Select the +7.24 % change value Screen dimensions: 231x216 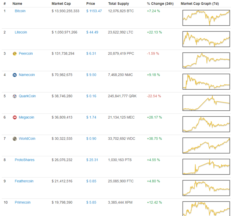pyautogui.click(x=153, y=11)
